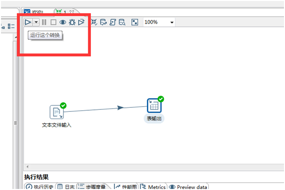Switch to Preview data tab

(188, 187)
